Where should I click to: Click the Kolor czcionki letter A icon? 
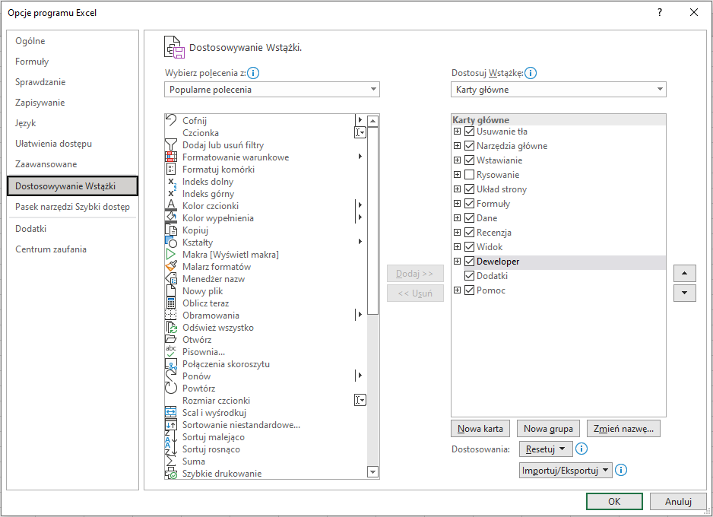[x=170, y=205]
